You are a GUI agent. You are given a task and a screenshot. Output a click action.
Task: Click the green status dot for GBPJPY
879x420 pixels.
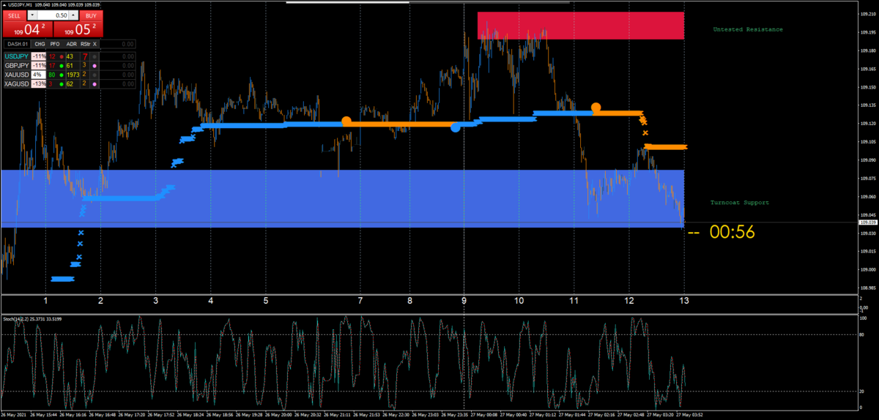coord(62,66)
